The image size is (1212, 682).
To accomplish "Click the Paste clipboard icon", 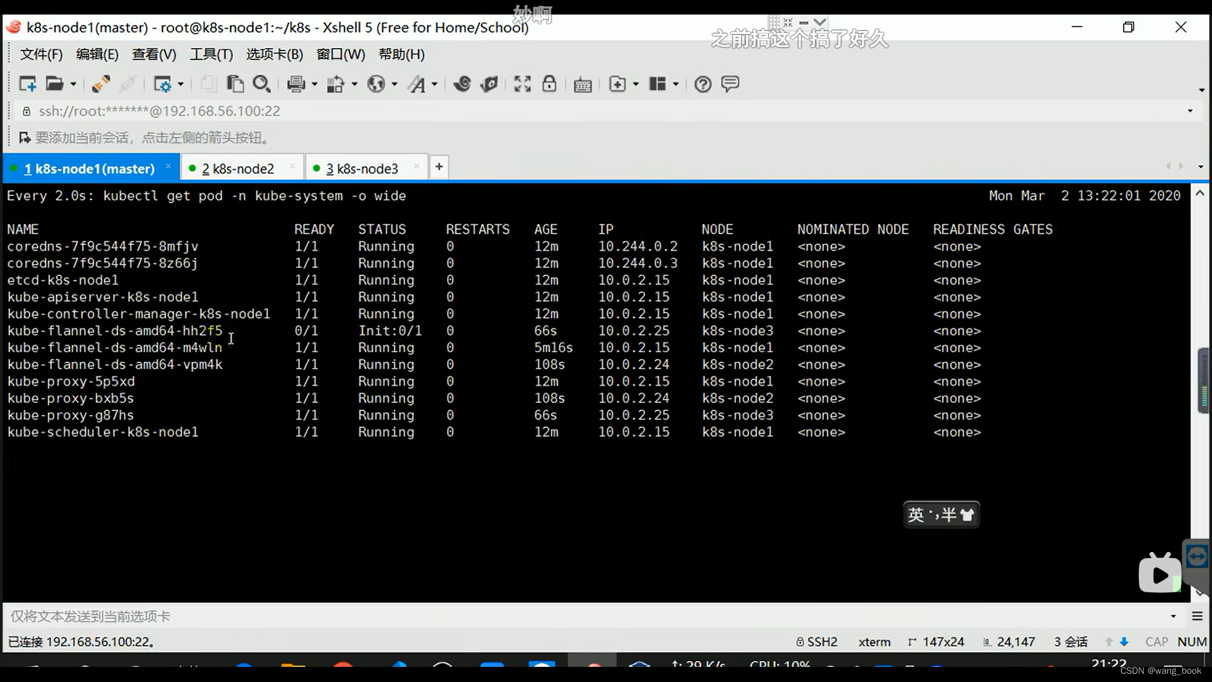I will (x=235, y=84).
